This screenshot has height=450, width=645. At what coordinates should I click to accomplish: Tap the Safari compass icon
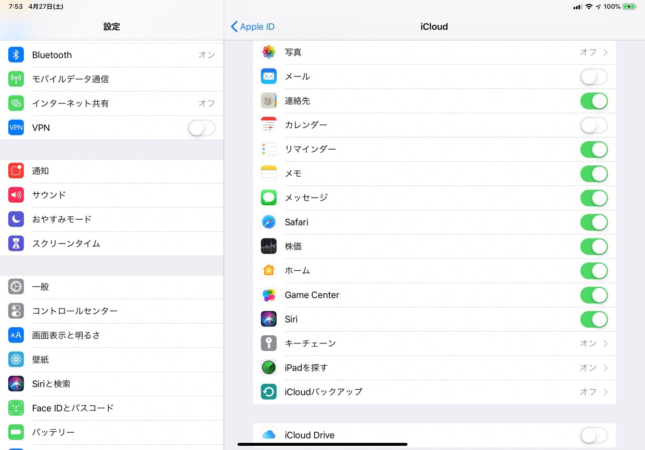click(269, 222)
